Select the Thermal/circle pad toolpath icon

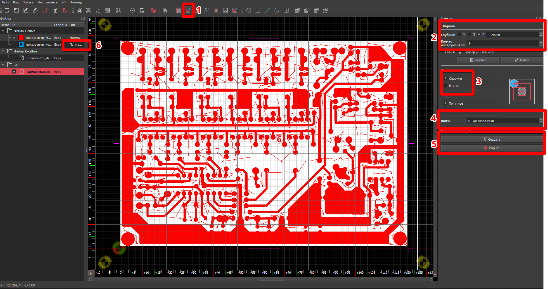[x=216, y=10]
